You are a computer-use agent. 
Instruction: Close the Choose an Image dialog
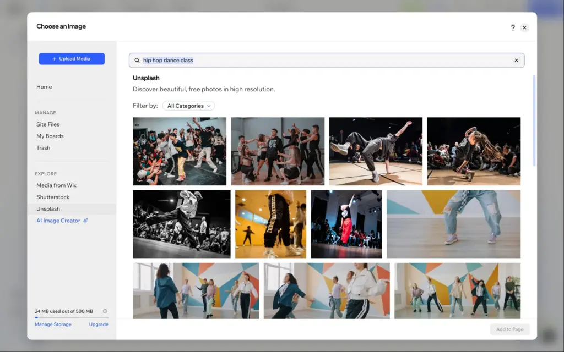pos(524,28)
